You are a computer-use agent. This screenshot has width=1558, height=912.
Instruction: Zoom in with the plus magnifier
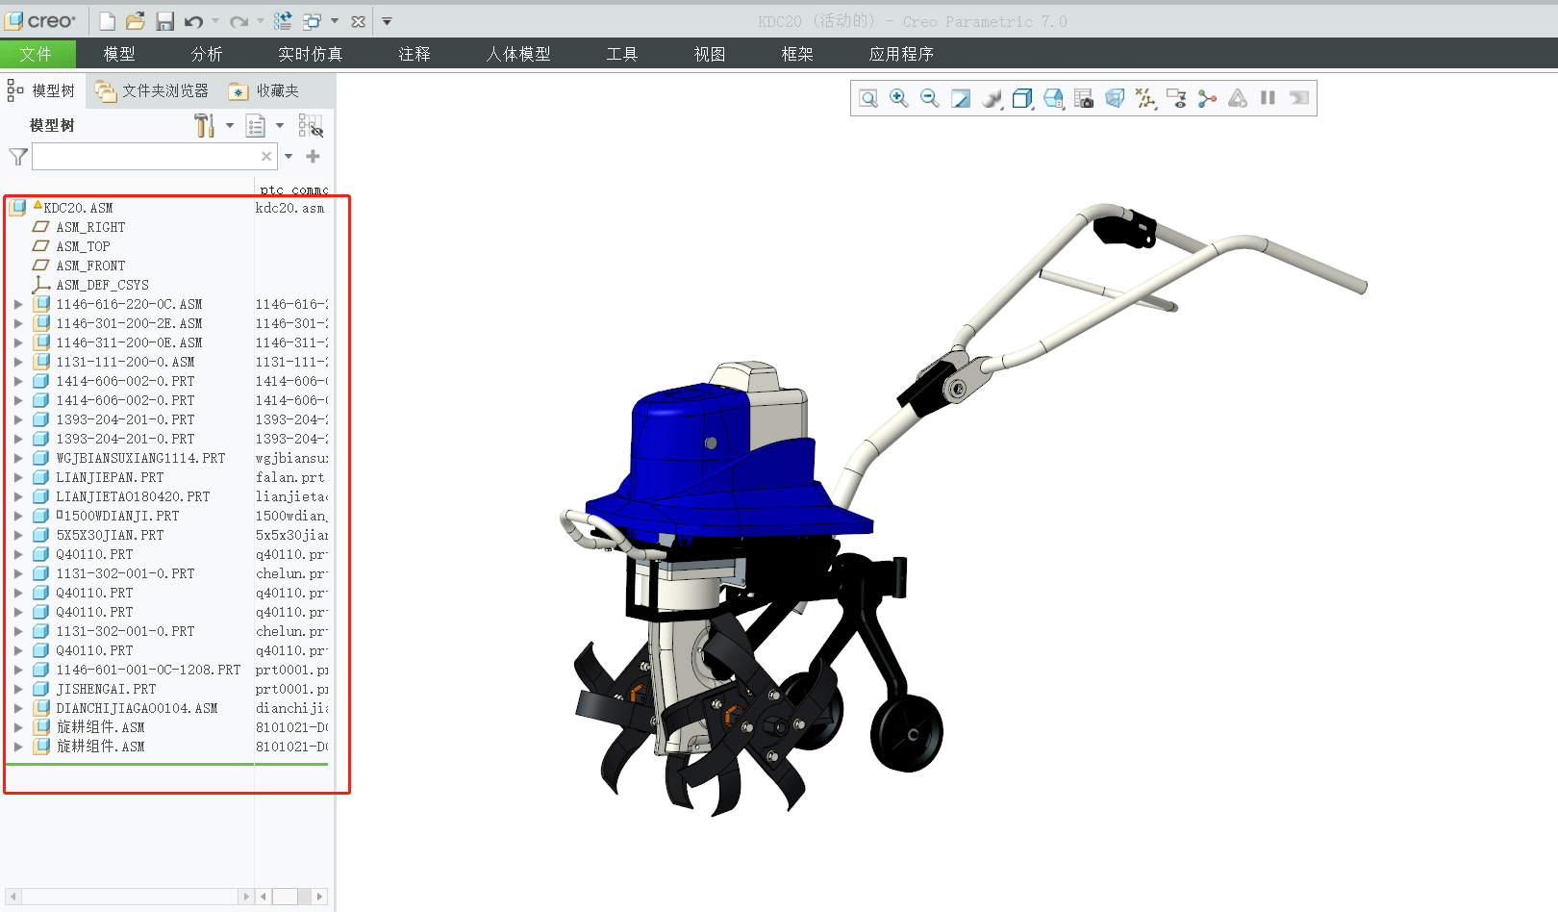tap(899, 98)
